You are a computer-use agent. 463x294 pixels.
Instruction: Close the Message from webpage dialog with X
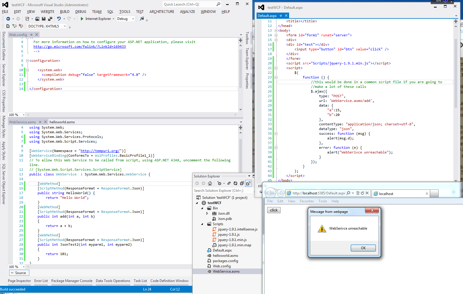coord(372,211)
